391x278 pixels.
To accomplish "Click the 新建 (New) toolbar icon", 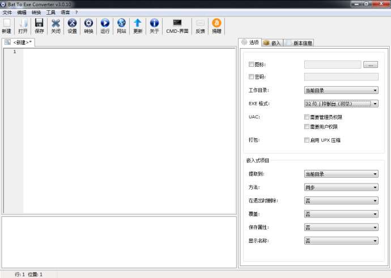I will point(6,24).
